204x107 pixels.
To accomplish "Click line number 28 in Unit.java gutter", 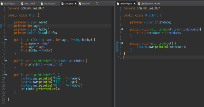I will pyautogui.click(x=4, y=103).
